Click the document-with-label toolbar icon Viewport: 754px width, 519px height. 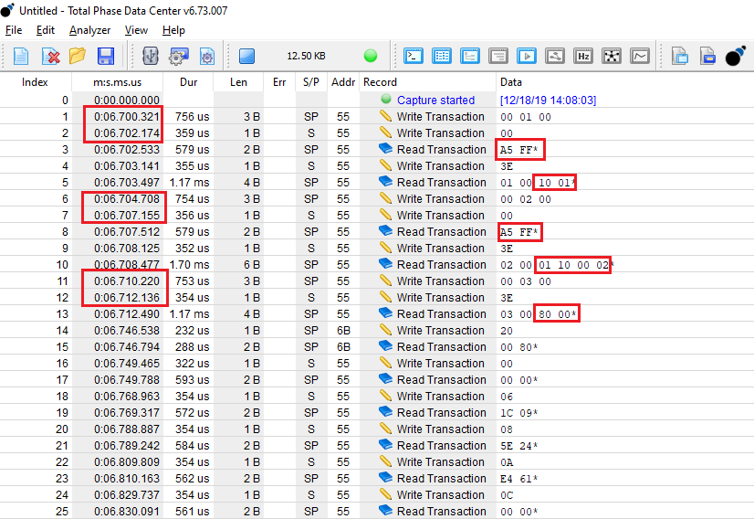click(x=707, y=56)
